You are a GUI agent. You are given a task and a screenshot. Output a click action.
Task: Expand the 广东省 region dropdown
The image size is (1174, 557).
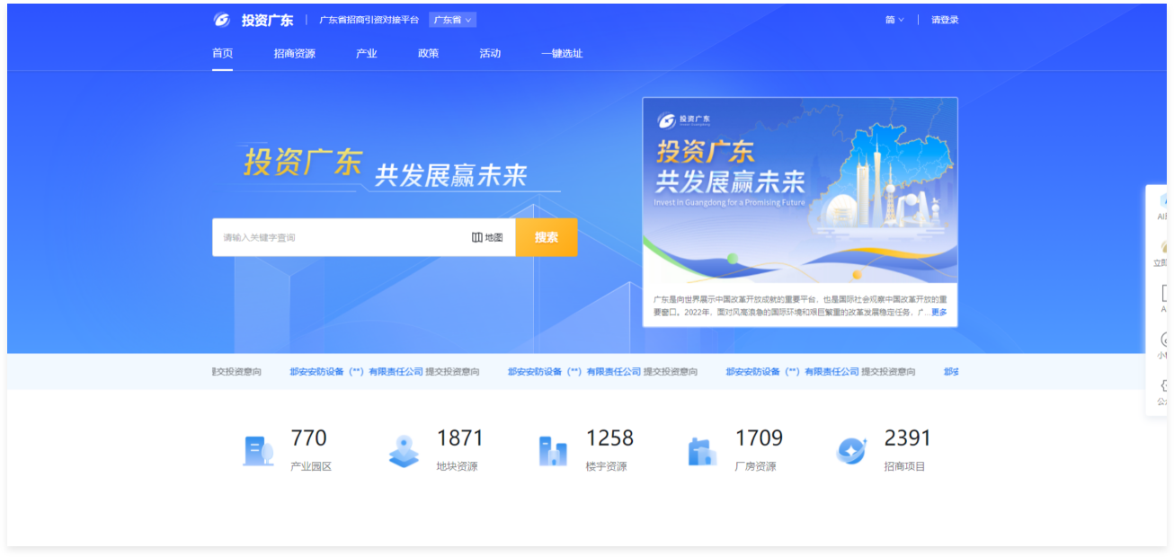[452, 20]
